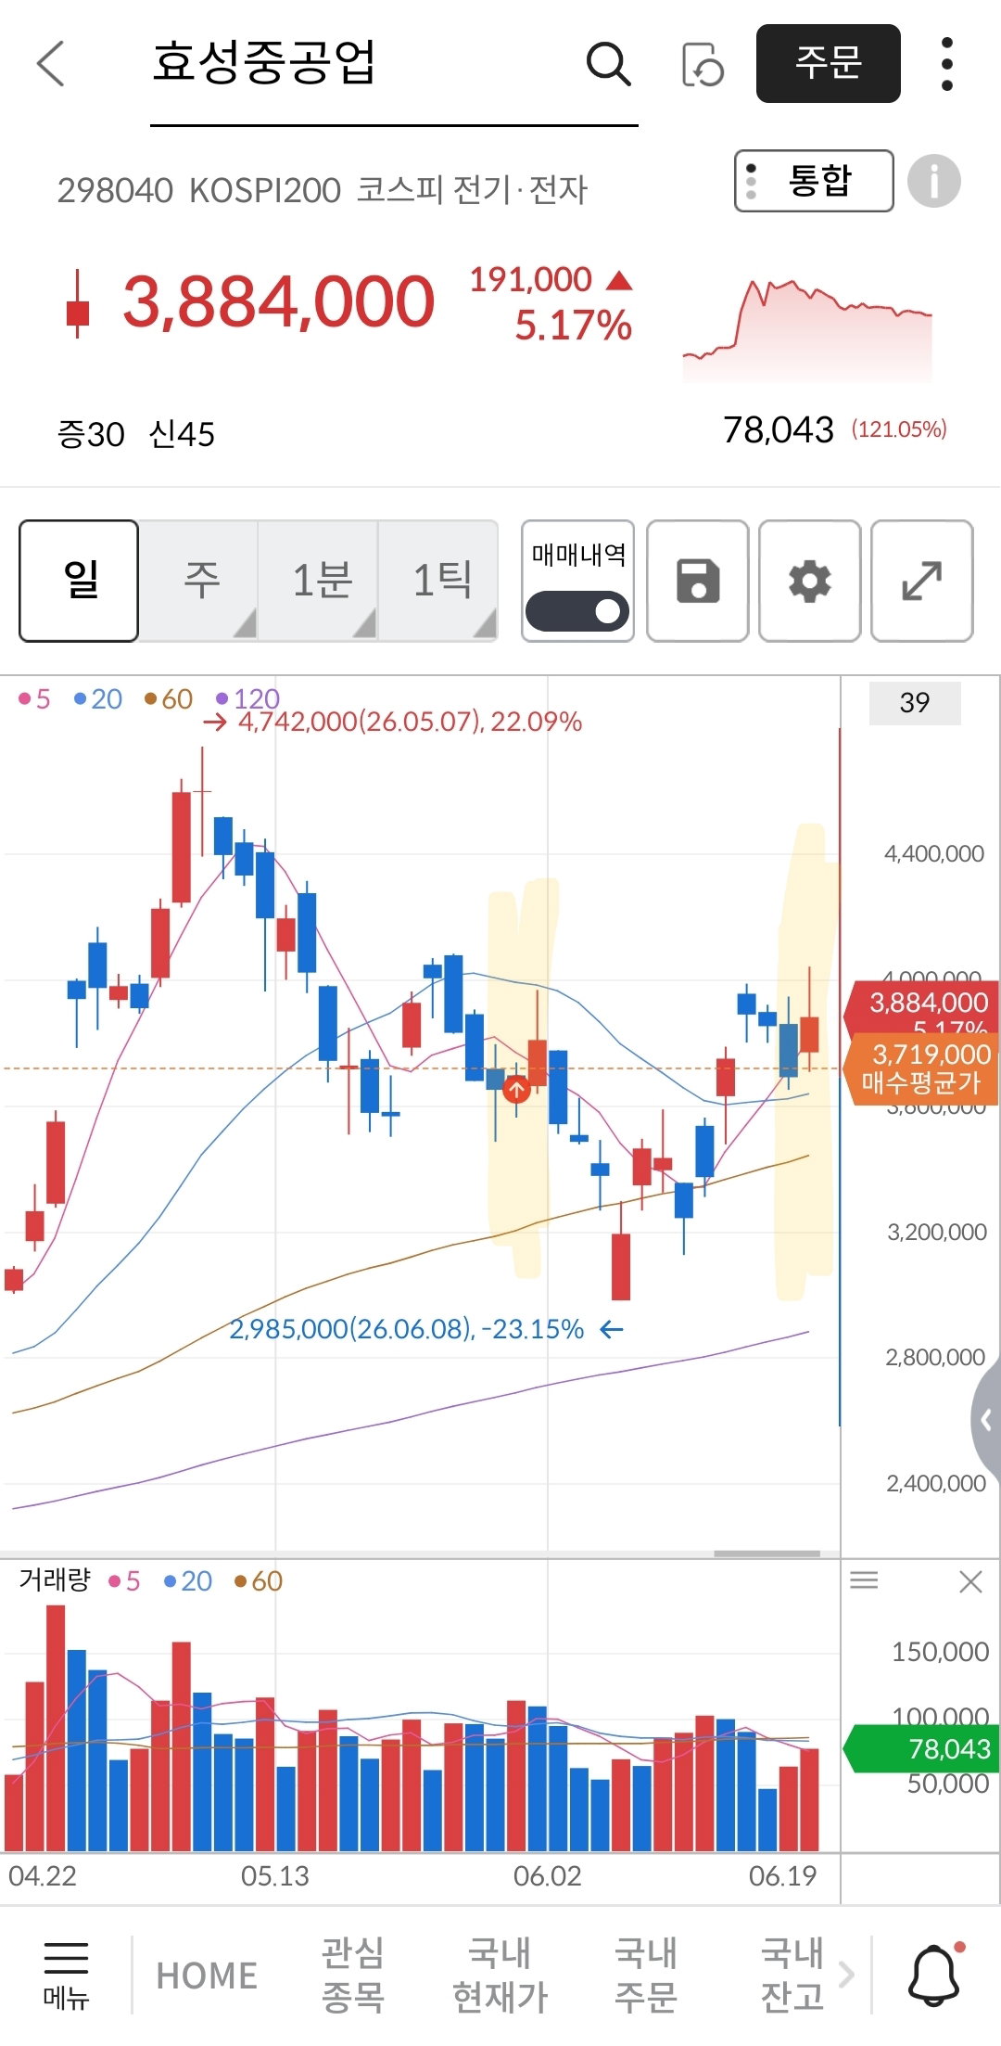Select the 120-day moving average legend
Viewport: 1001px width, 2046px height.
(247, 698)
